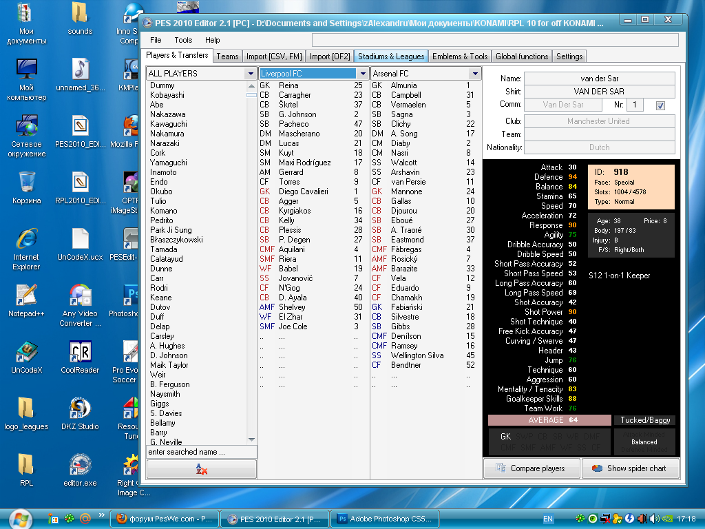Open RPL2010_EDI file on desktop

(80, 189)
